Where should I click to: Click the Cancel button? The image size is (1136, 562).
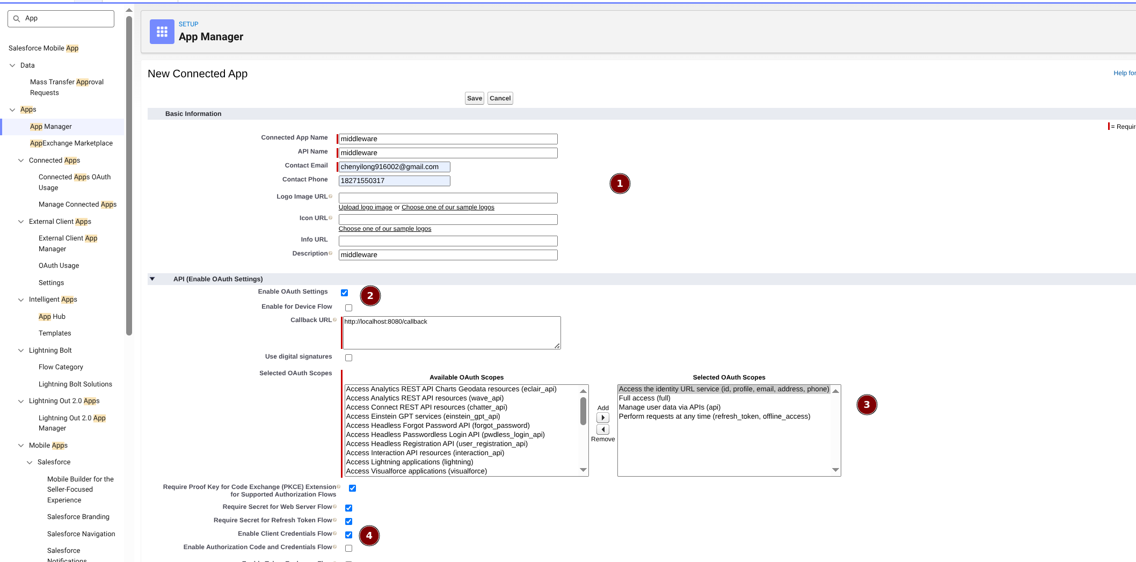(x=500, y=98)
